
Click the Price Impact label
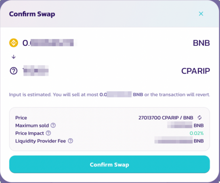[29, 133]
